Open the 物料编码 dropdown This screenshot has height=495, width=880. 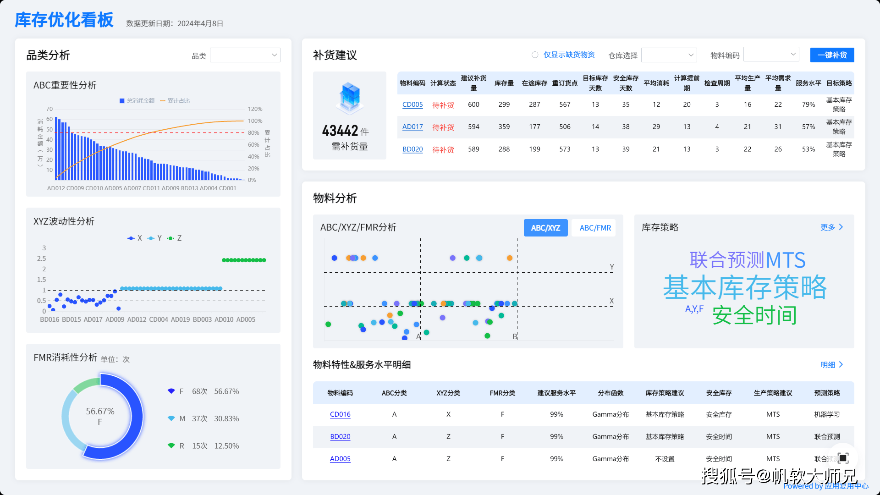[771, 54]
